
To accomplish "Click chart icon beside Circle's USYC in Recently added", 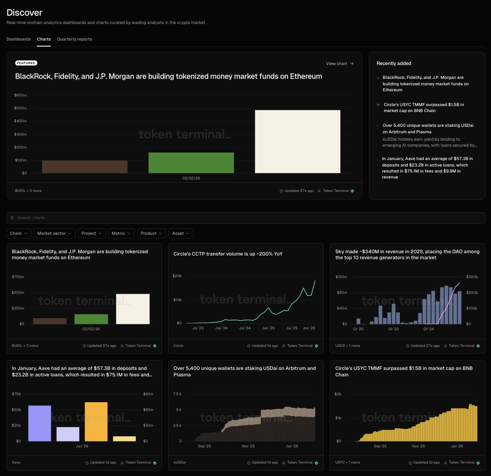I will [379, 105].
